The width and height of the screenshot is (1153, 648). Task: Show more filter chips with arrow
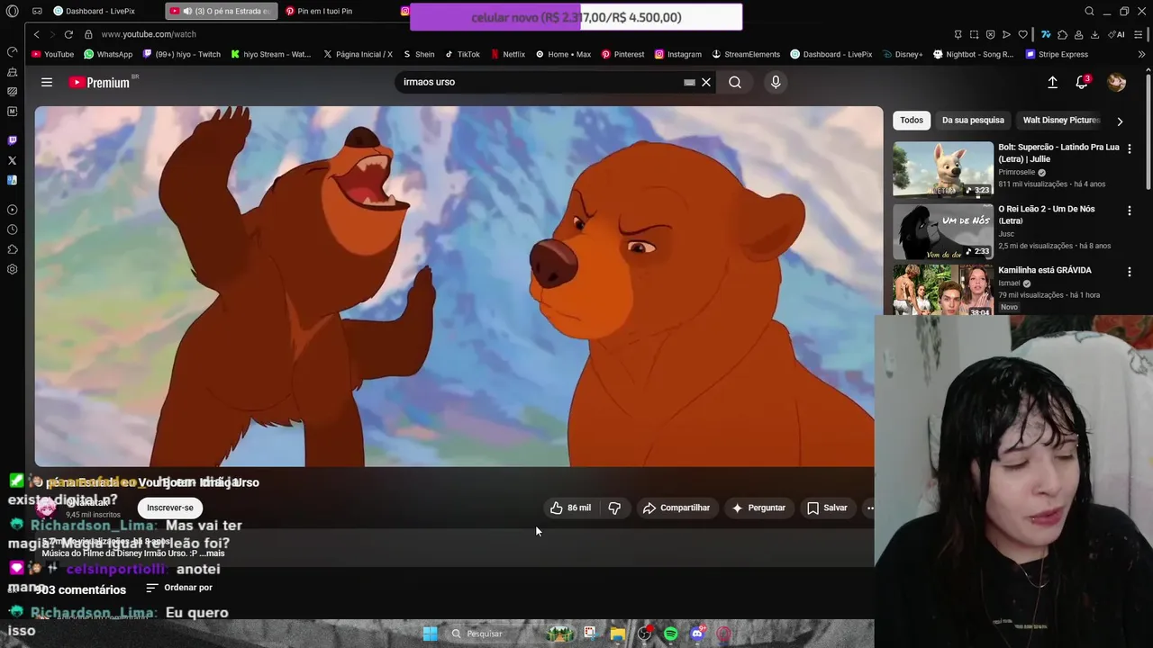click(x=1120, y=121)
